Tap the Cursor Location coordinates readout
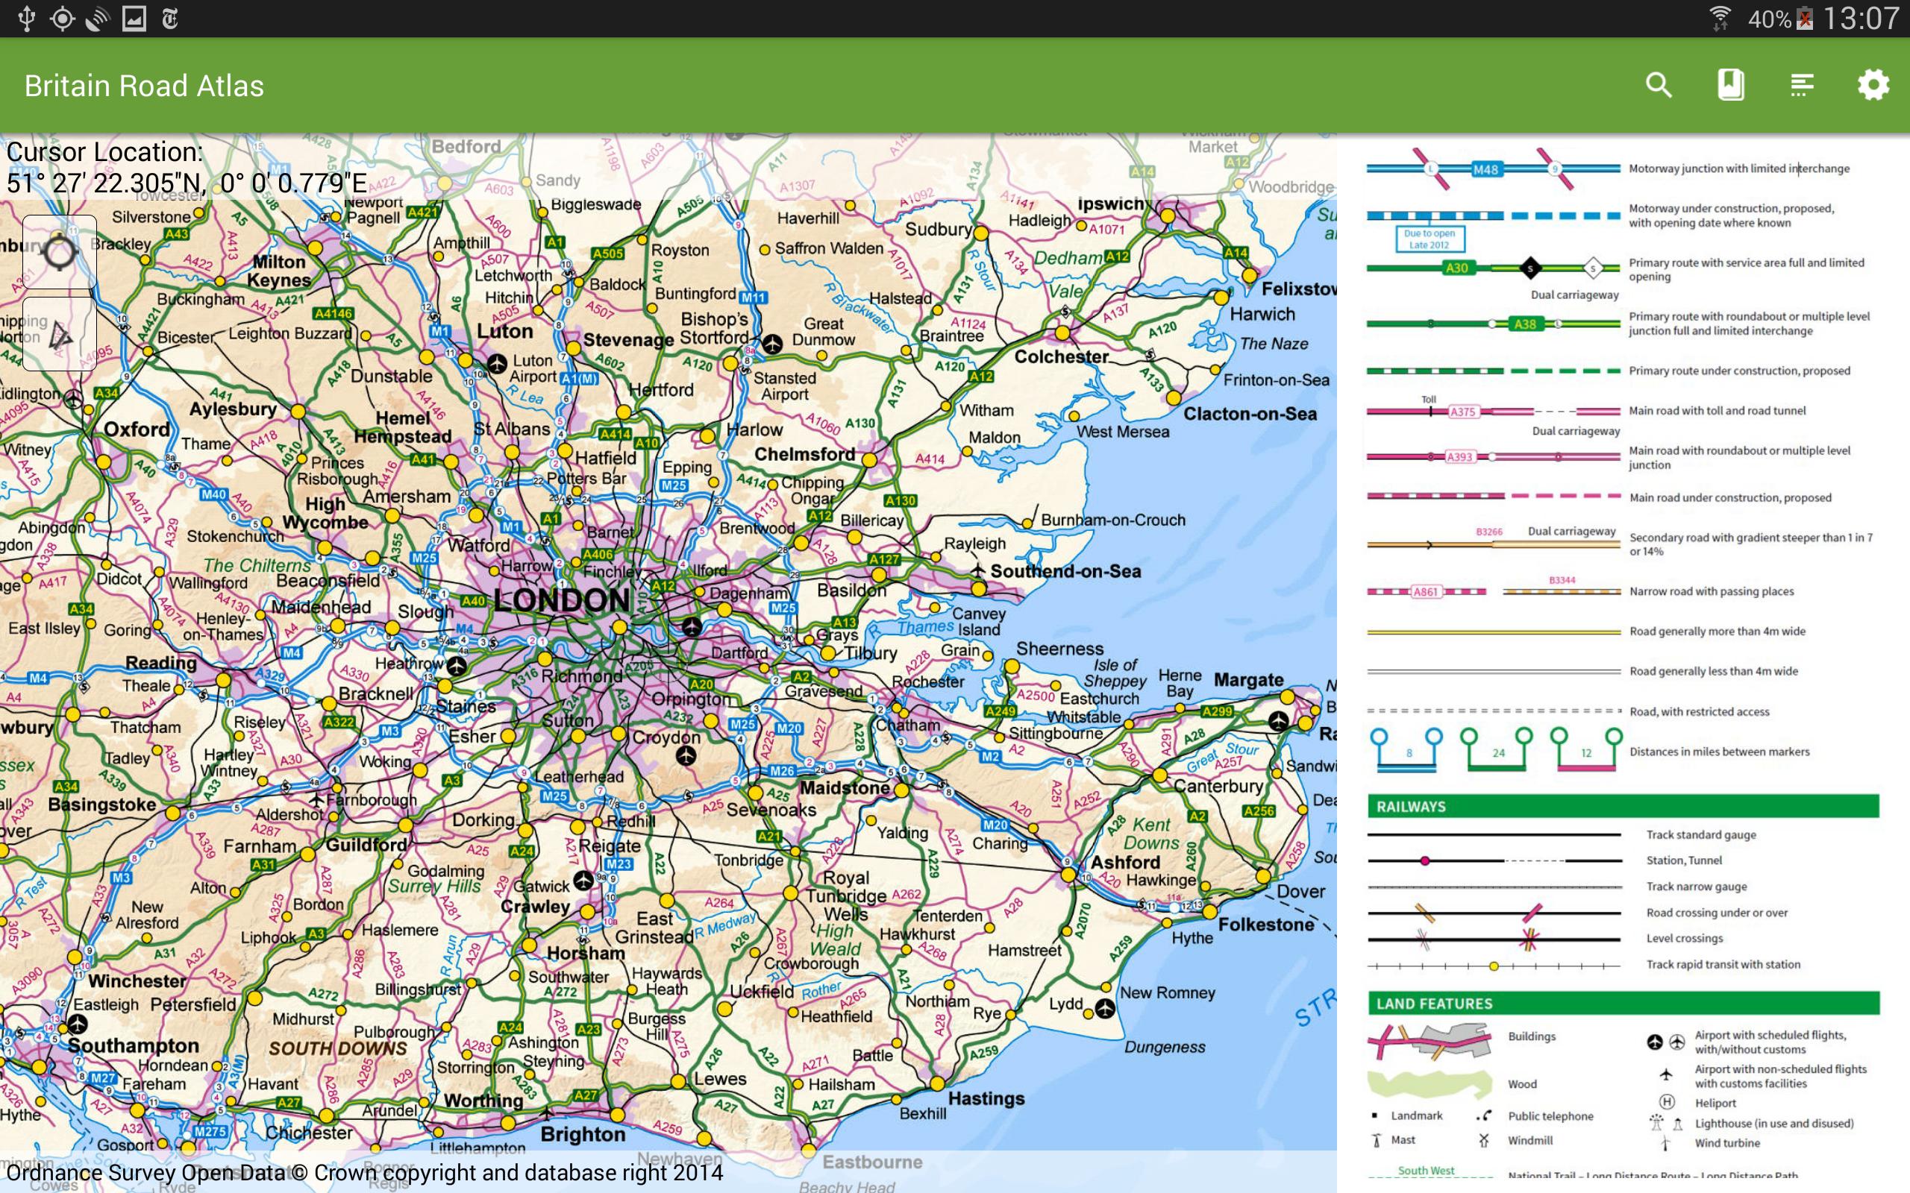 click(x=187, y=167)
